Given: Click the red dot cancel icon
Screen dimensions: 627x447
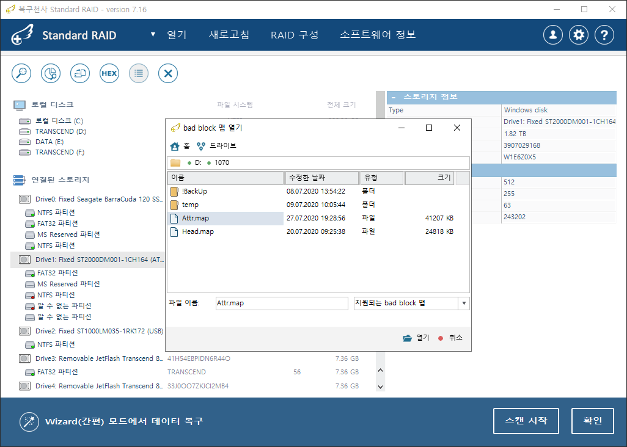Looking at the screenshot, I should click(x=441, y=338).
